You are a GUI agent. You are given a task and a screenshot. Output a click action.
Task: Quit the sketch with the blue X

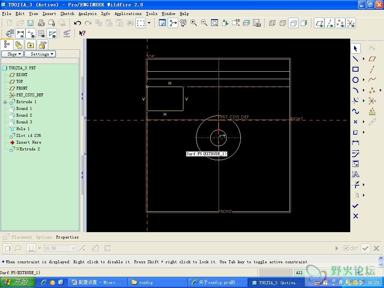pyautogui.click(x=355, y=216)
